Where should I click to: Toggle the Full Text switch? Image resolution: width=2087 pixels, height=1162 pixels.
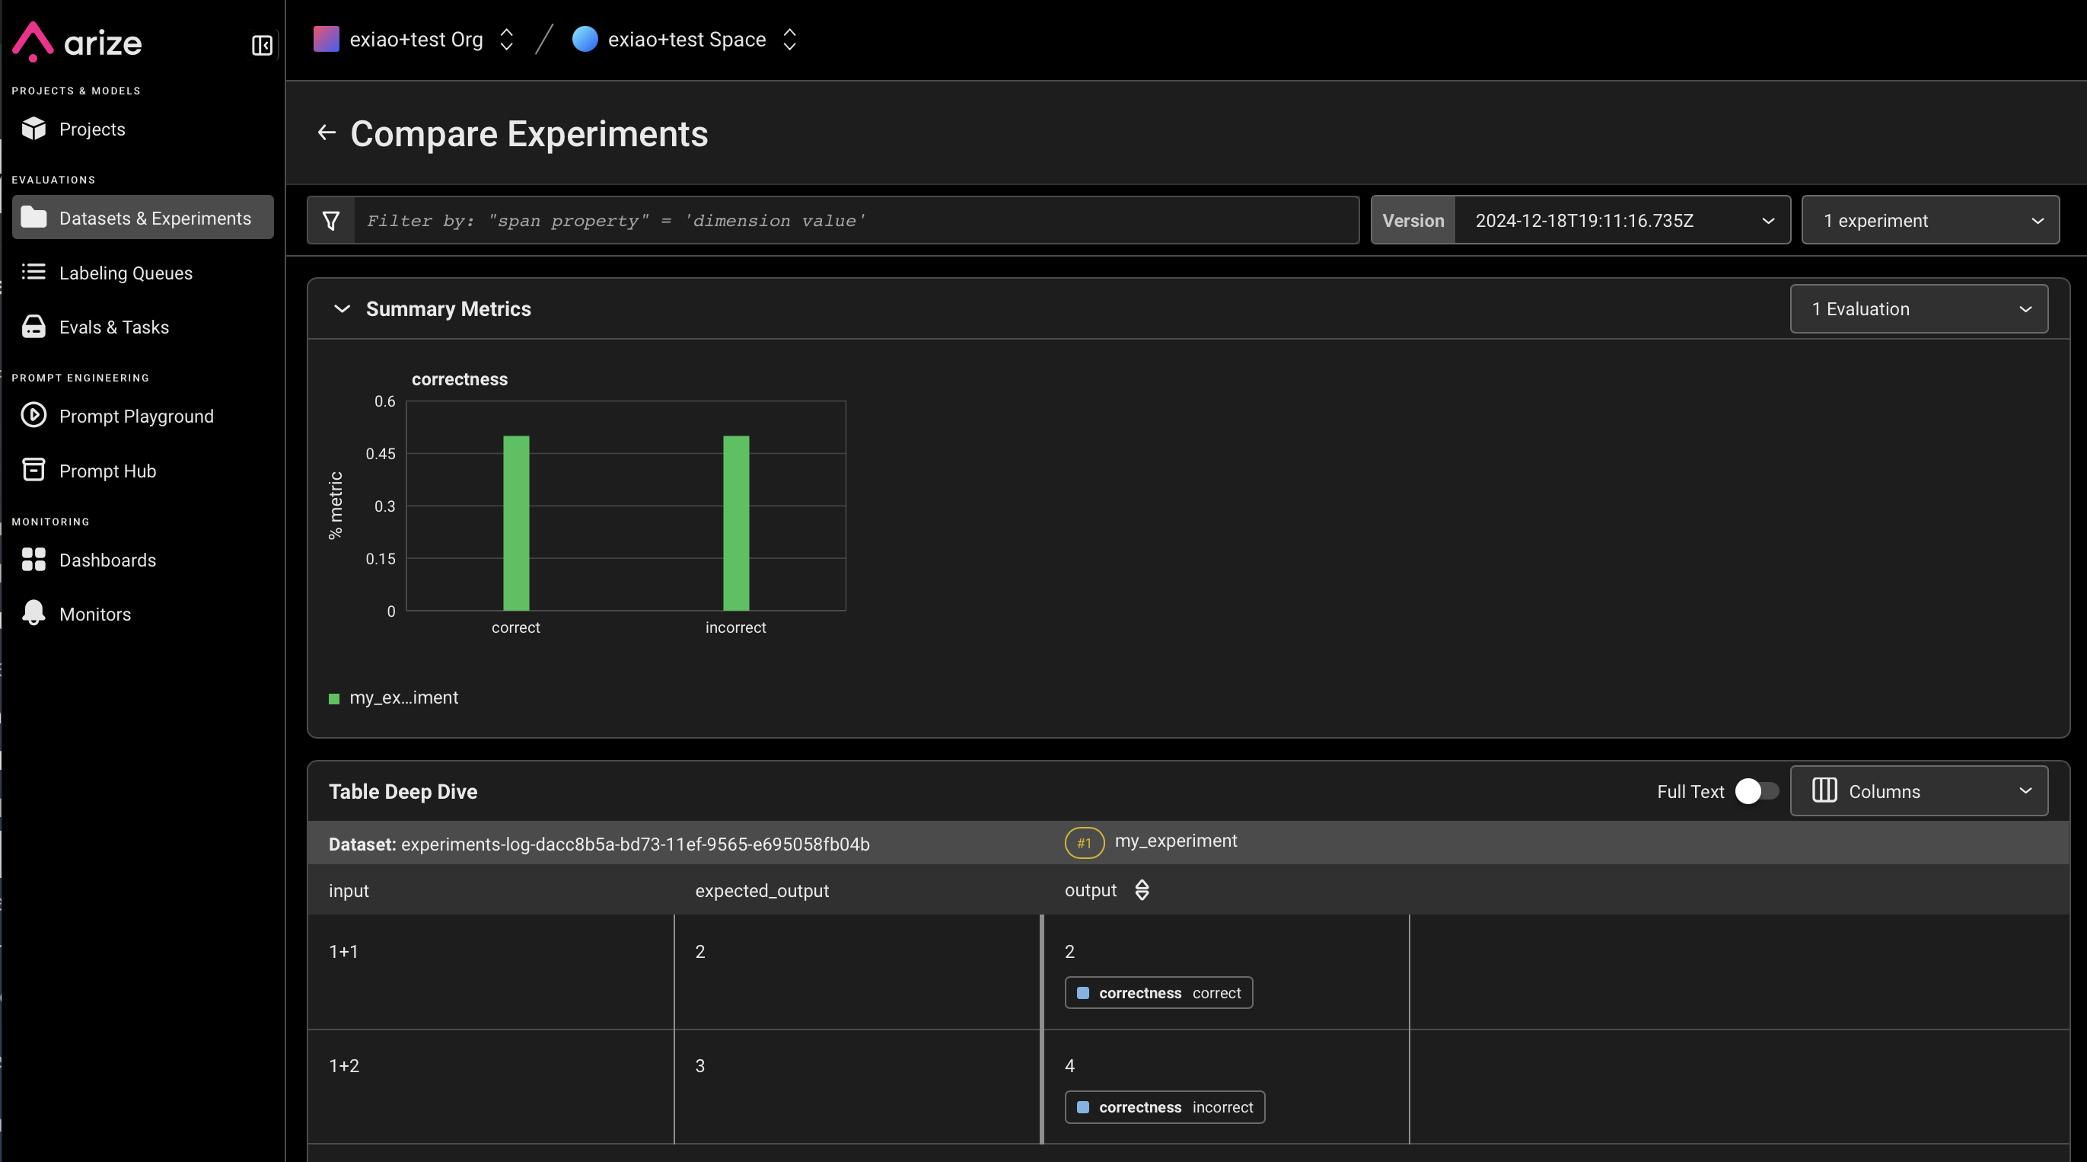1756,791
